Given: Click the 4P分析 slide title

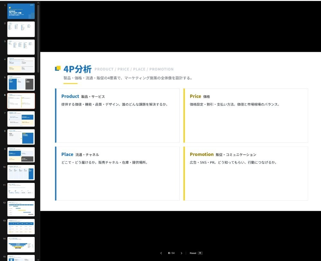Looking at the screenshot, I should click(77, 69).
